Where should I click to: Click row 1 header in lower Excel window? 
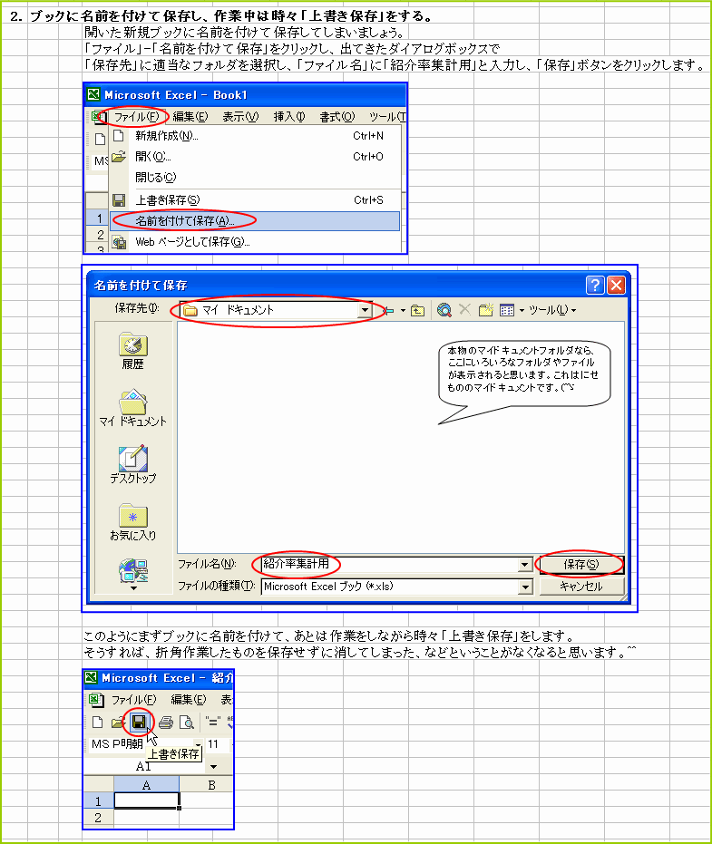pyautogui.click(x=99, y=801)
